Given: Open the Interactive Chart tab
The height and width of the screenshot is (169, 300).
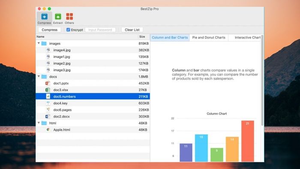Looking at the screenshot, I should [245, 37].
